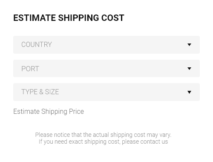Click the 'please contact us' text

pyautogui.click(x=145, y=142)
